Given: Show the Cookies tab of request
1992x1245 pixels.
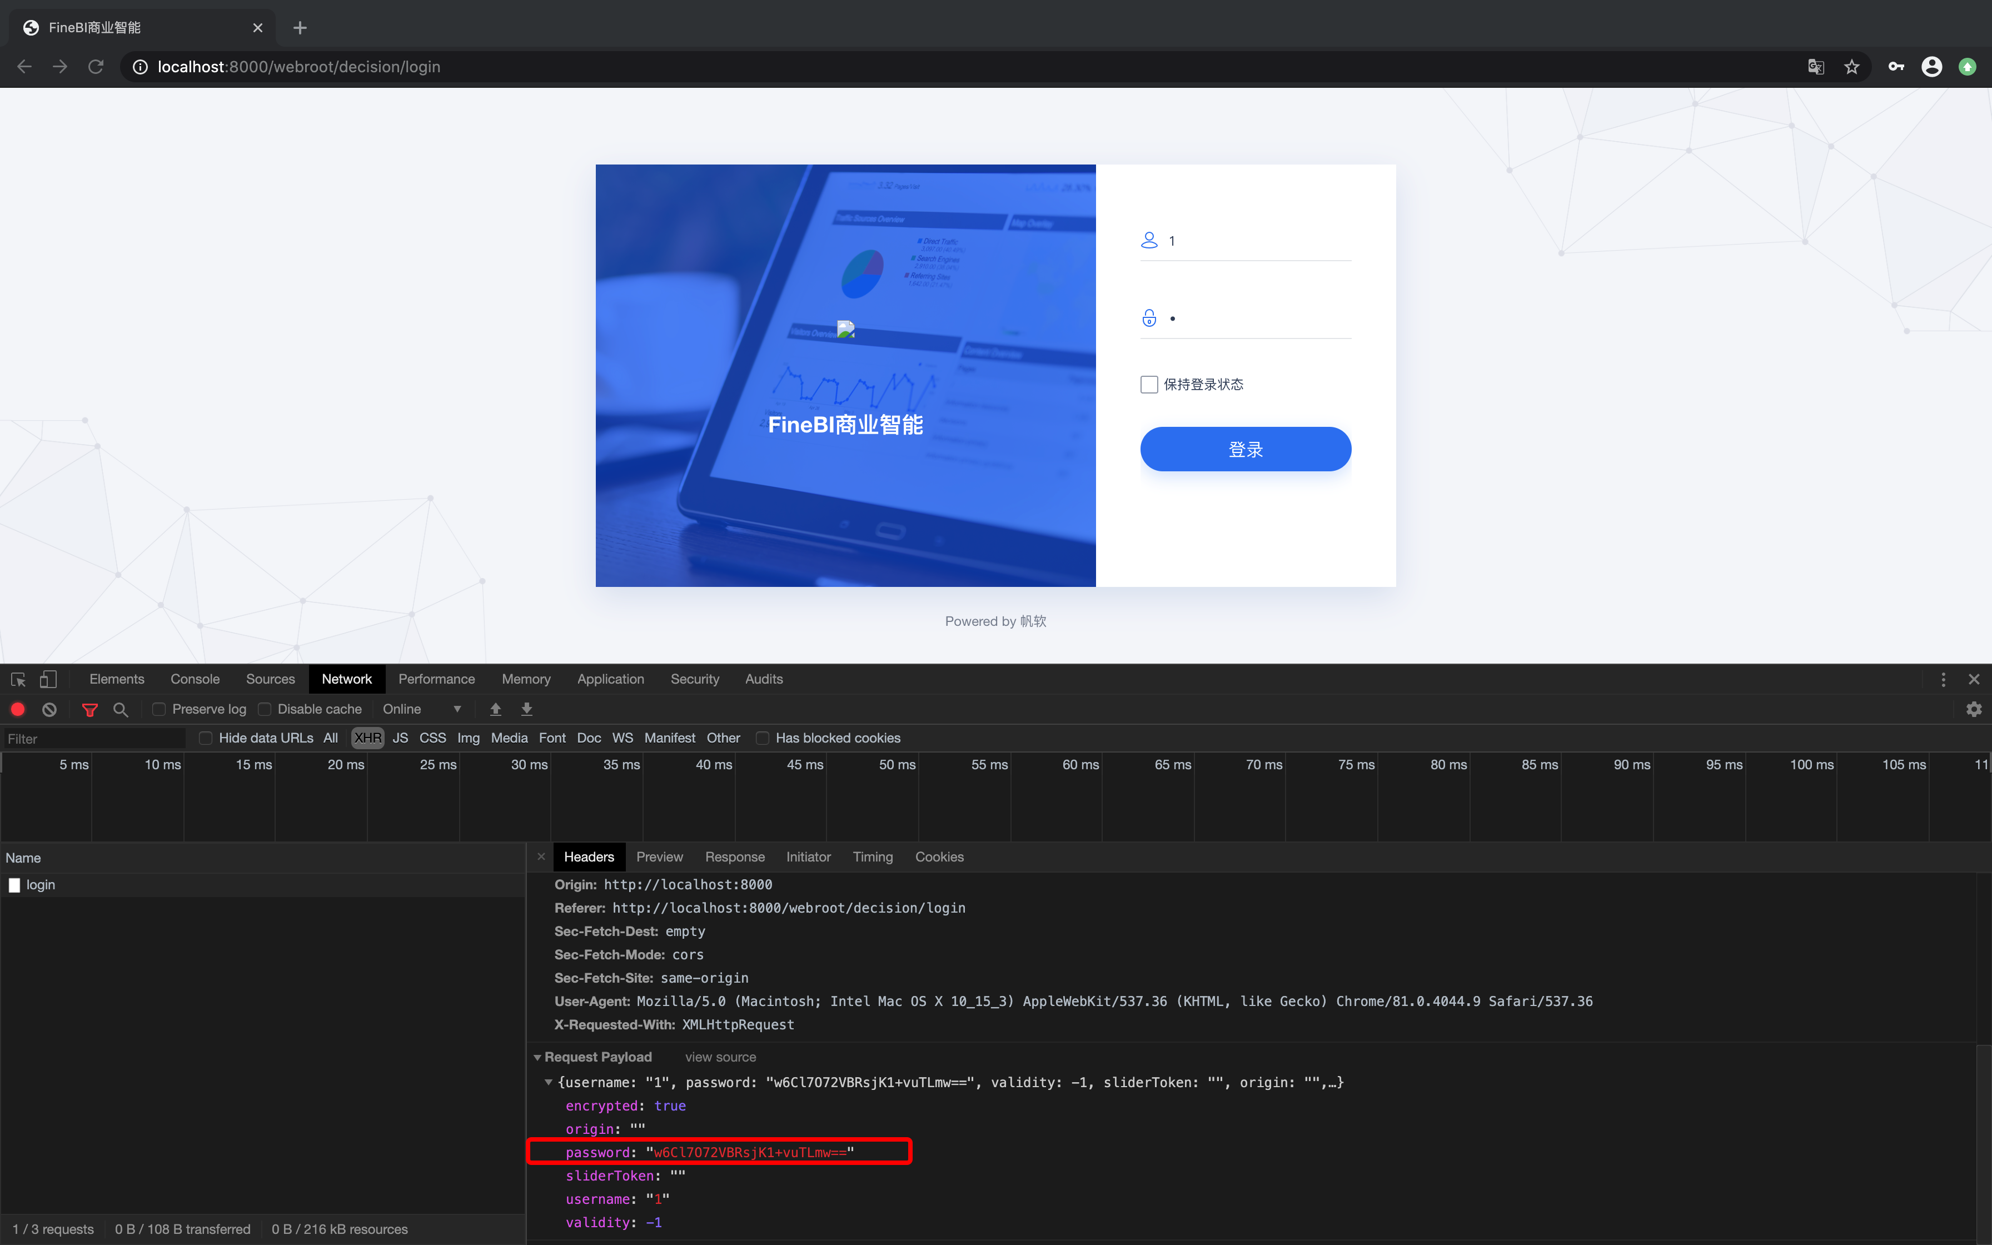Looking at the screenshot, I should coord(939,857).
